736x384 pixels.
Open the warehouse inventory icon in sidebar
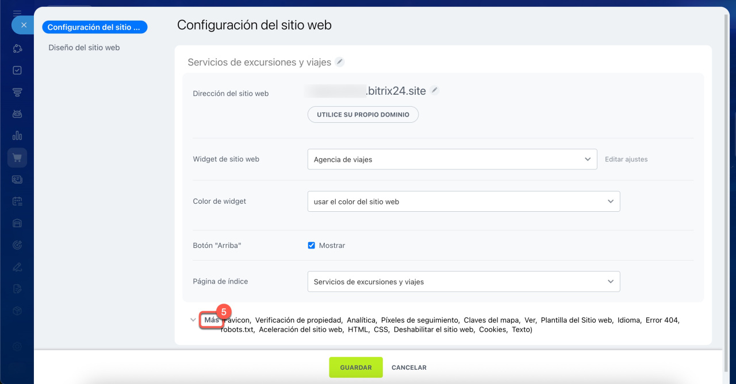coord(17,223)
